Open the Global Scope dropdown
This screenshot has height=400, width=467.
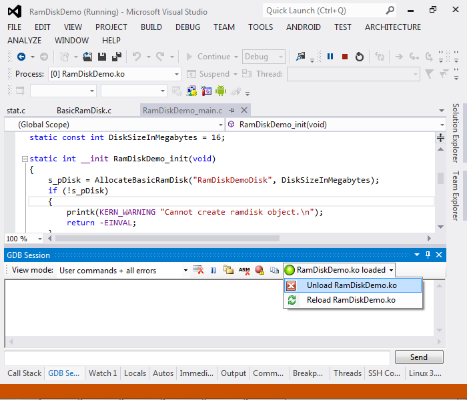pyautogui.click(x=221, y=125)
